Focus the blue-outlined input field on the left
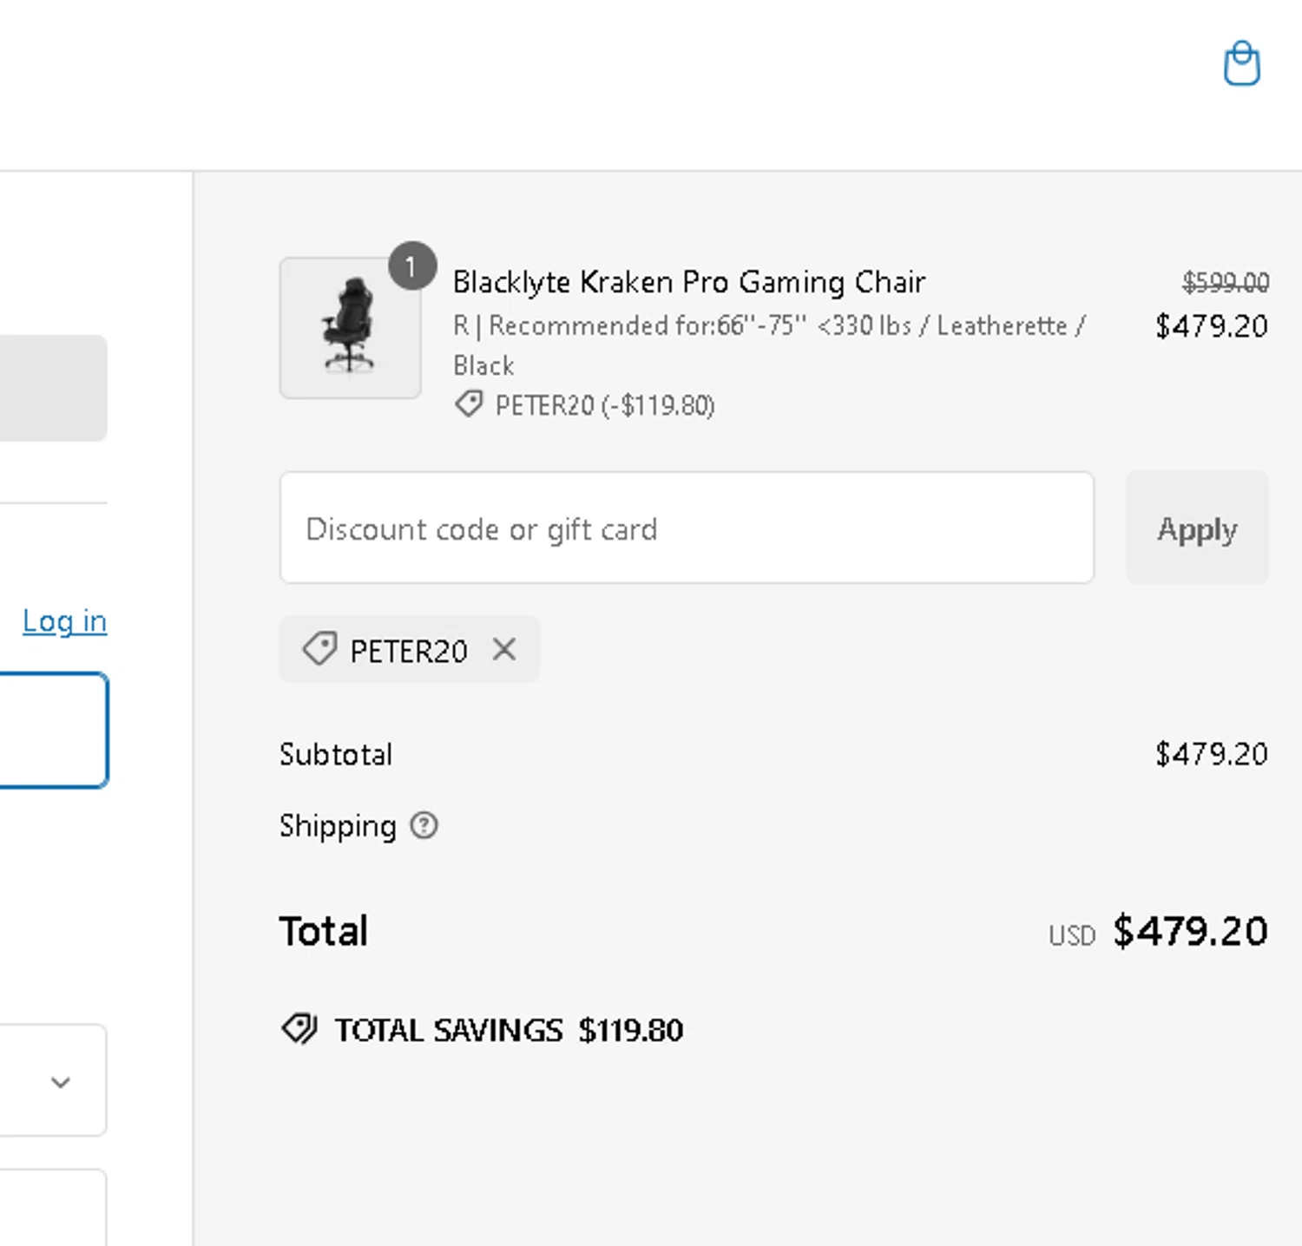The image size is (1302, 1246). tap(54, 731)
